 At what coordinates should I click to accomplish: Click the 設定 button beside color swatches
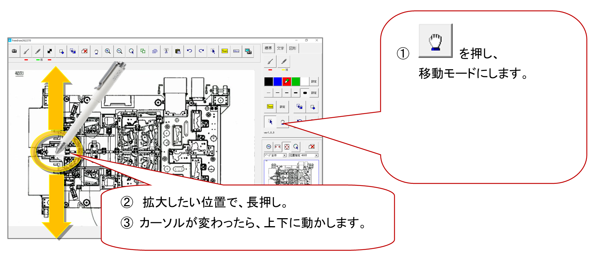pos(314,81)
